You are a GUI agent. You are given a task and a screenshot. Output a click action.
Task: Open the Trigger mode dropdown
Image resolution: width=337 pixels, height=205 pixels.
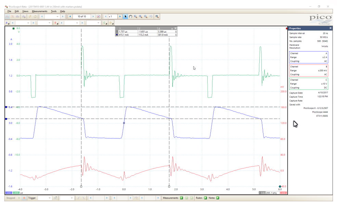[x=45, y=198]
